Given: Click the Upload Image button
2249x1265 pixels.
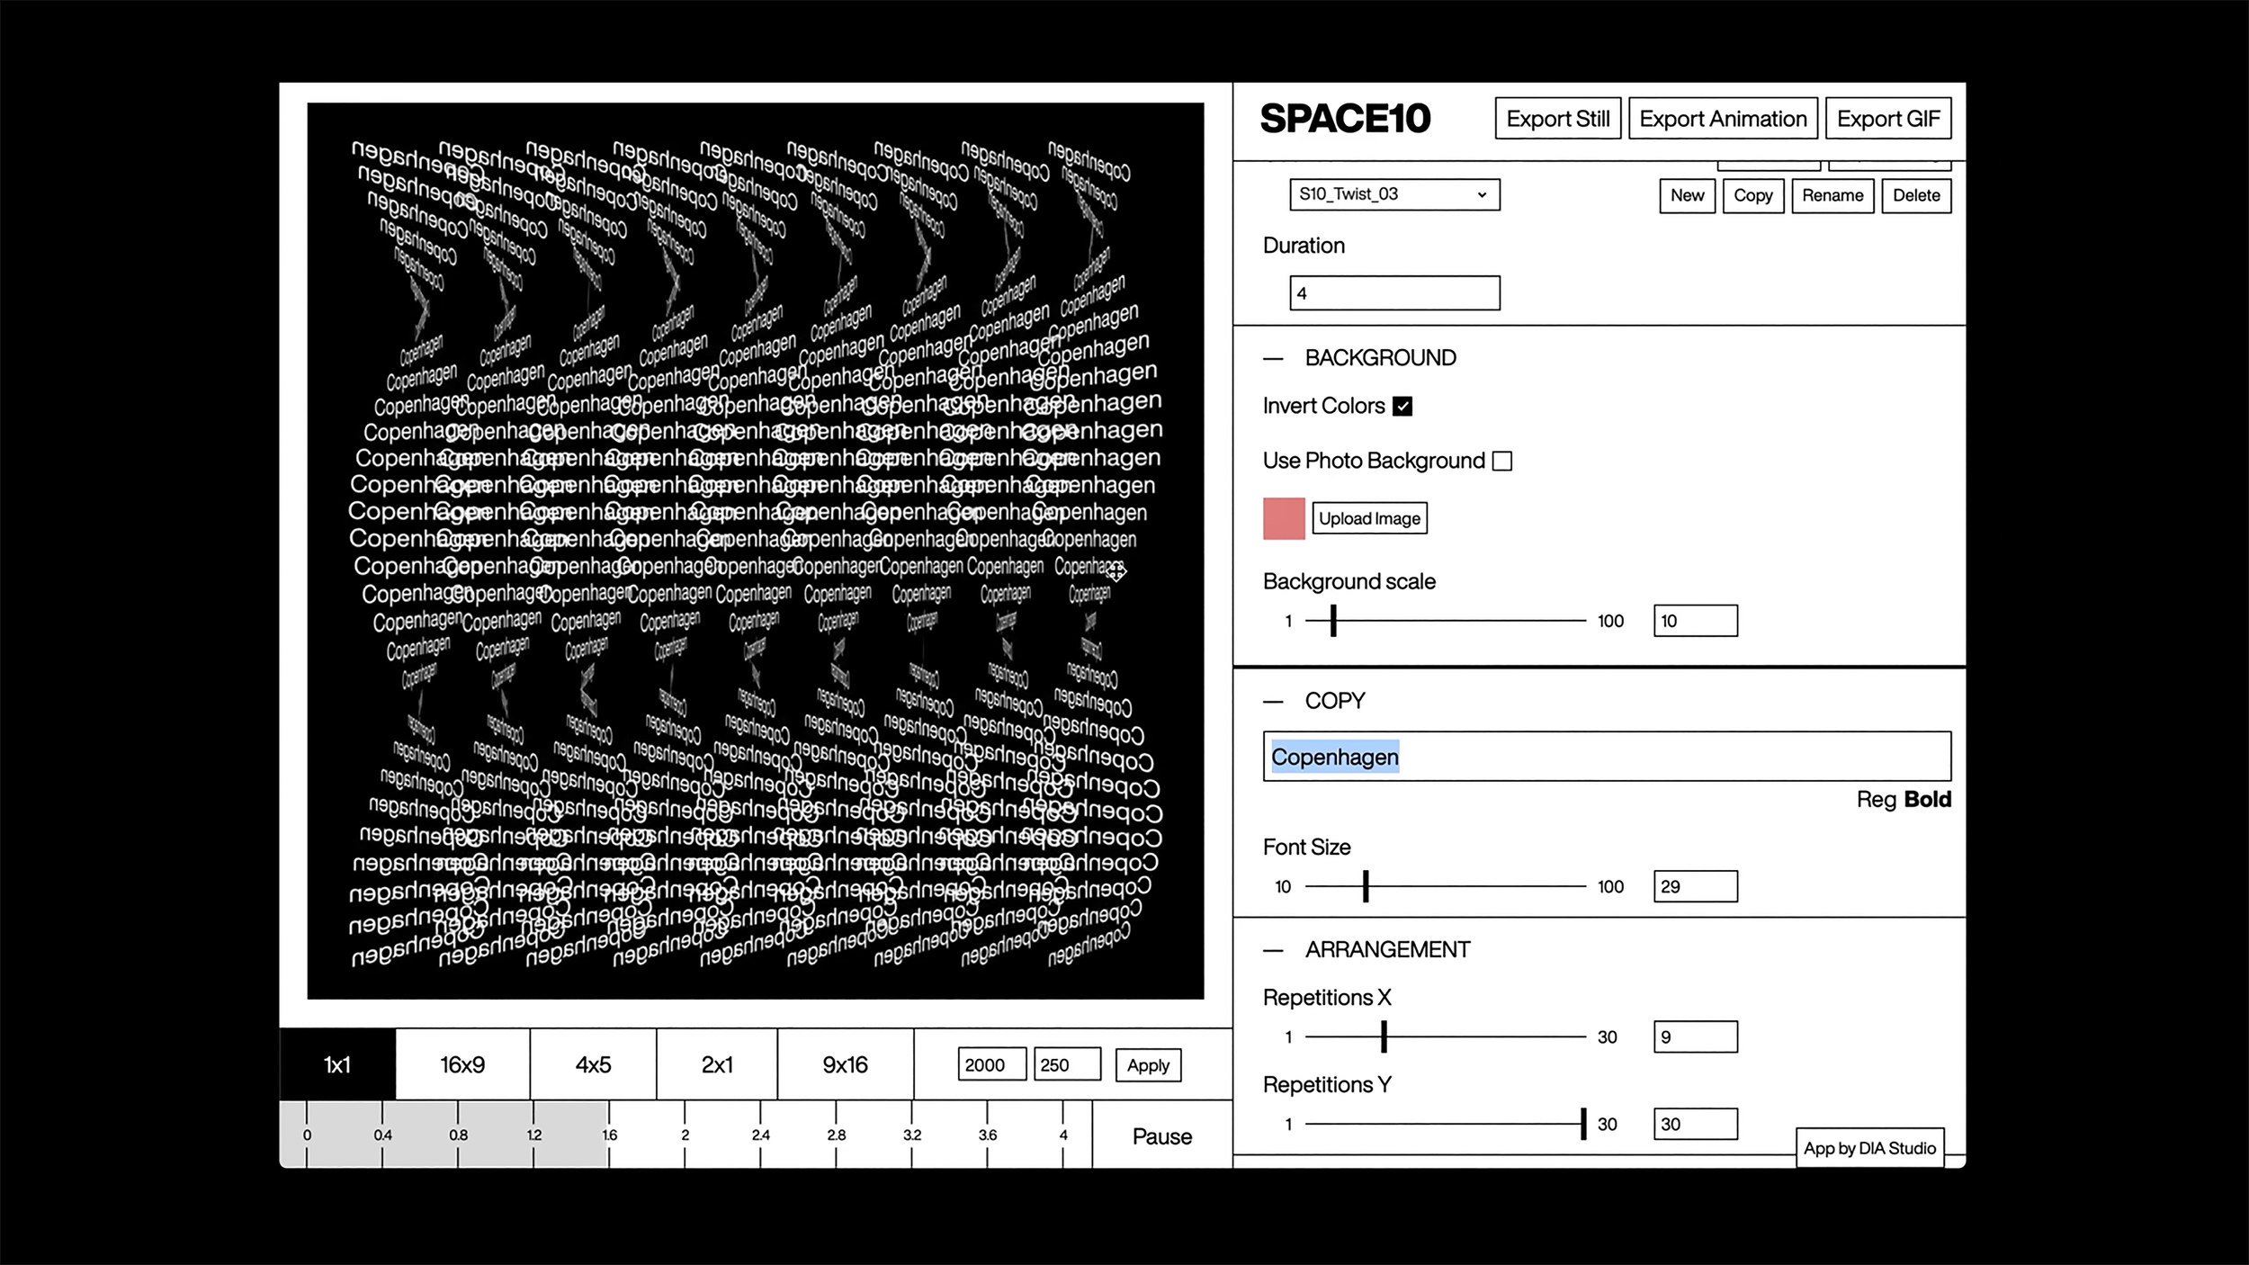Looking at the screenshot, I should [x=1369, y=518].
